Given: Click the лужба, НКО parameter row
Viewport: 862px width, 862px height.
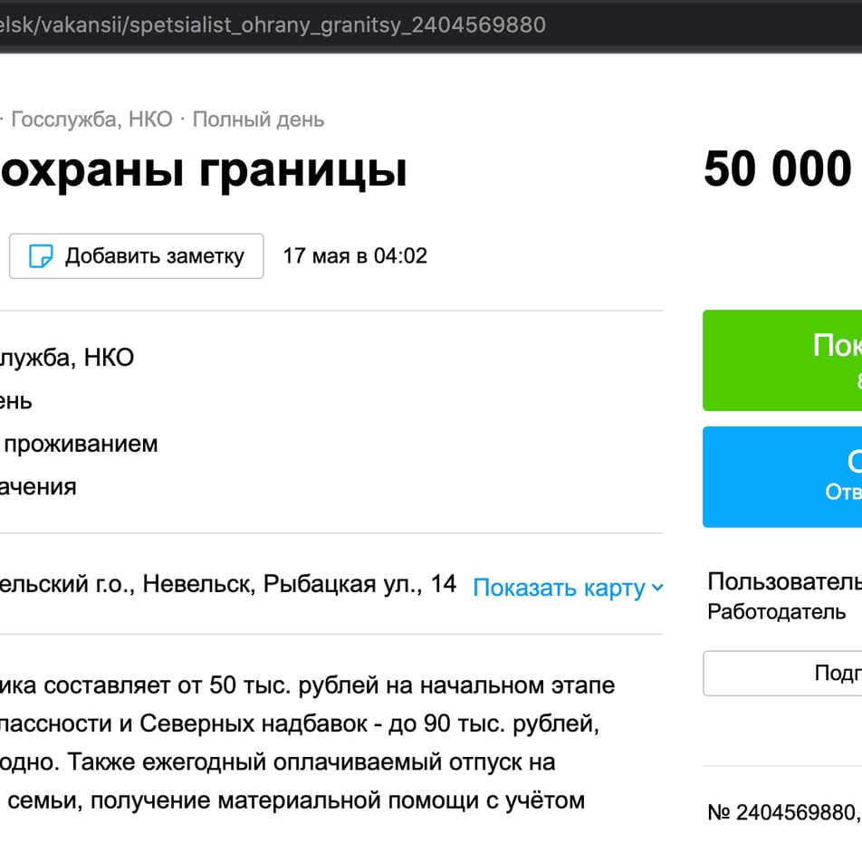Looking at the screenshot, I should 67,358.
